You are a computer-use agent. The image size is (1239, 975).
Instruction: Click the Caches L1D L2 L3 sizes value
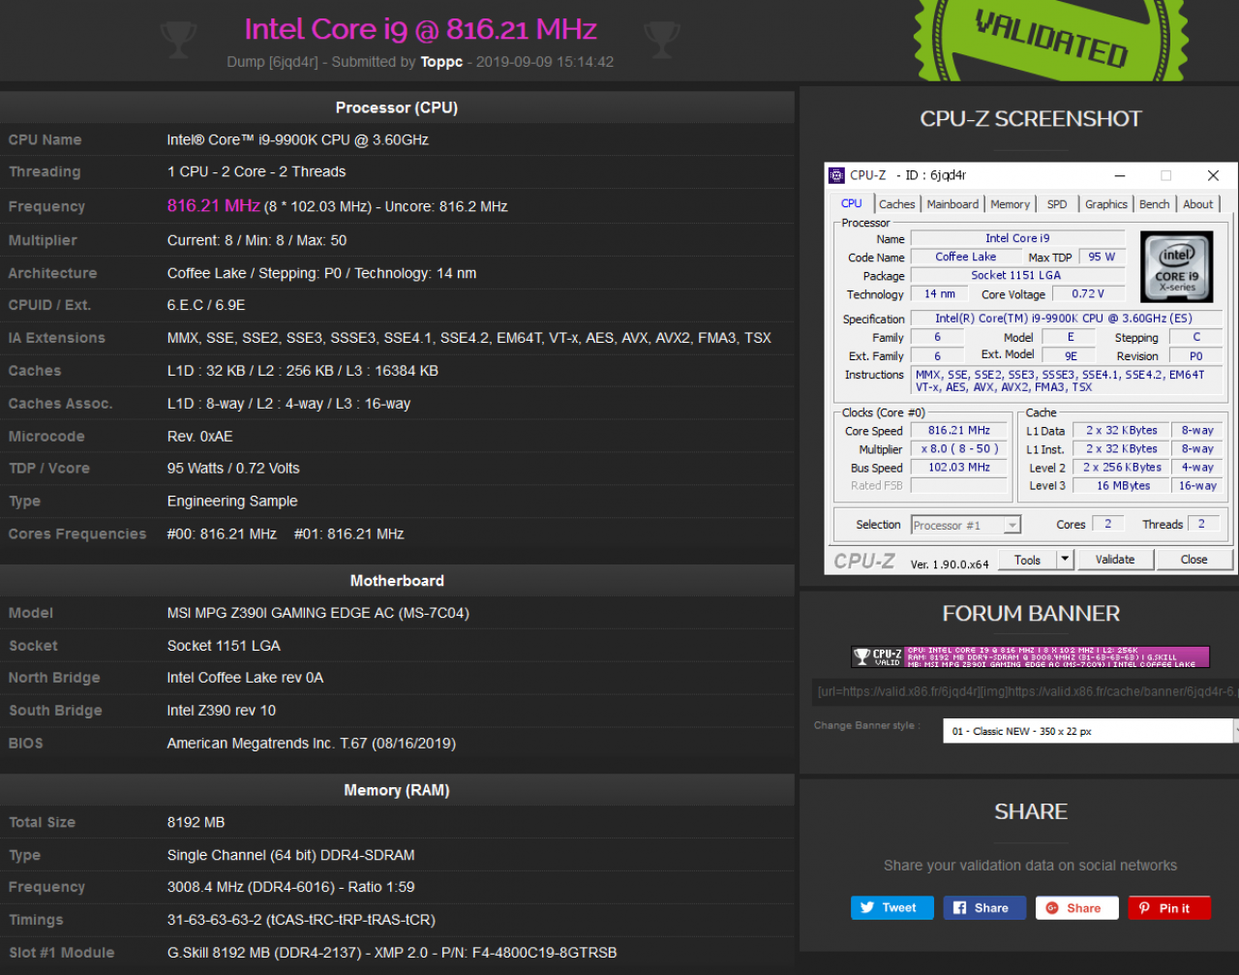click(303, 371)
